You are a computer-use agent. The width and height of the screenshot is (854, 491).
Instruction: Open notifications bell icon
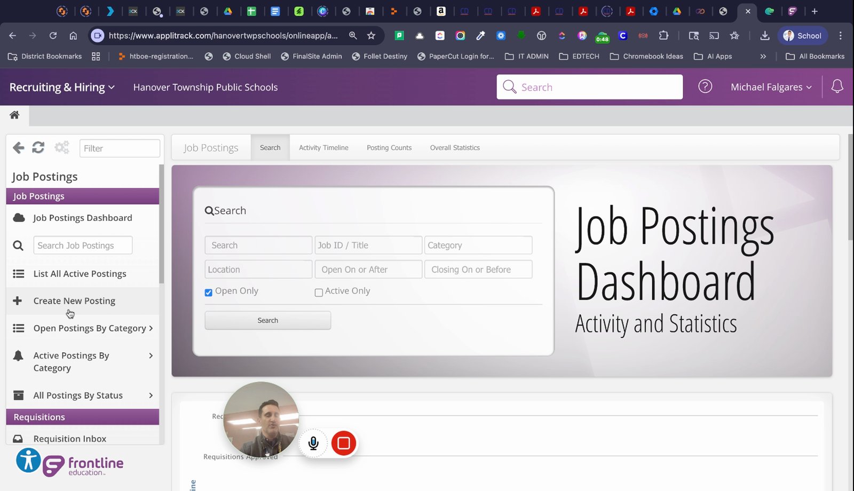point(837,86)
